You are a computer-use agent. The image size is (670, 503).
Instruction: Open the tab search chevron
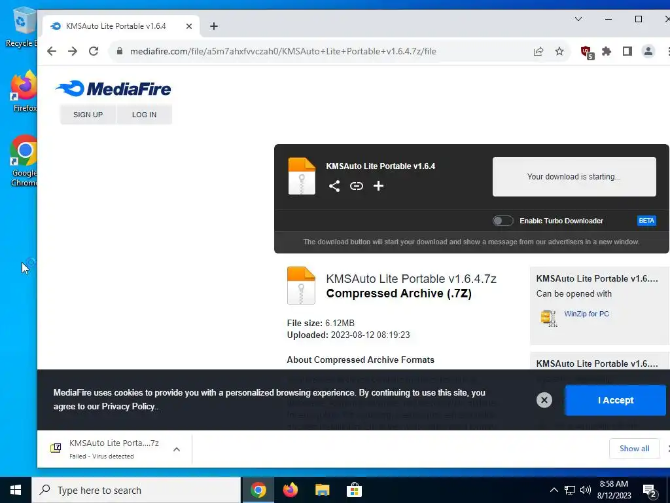578,19
